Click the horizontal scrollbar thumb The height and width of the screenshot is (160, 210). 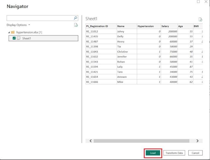[x=142, y=141]
